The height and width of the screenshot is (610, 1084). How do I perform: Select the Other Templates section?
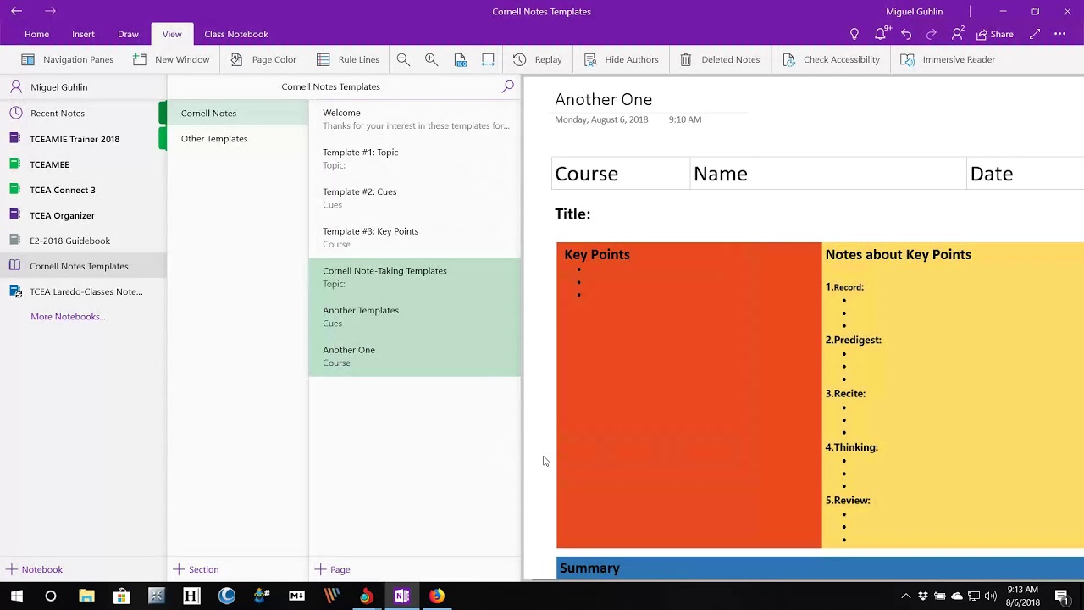[x=238, y=138]
